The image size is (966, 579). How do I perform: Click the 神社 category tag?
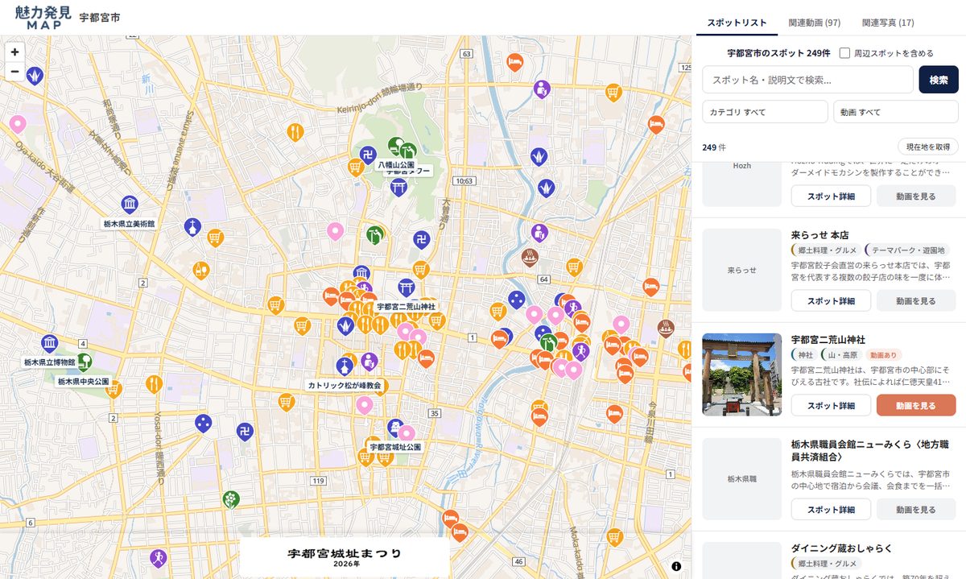(x=804, y=355)
